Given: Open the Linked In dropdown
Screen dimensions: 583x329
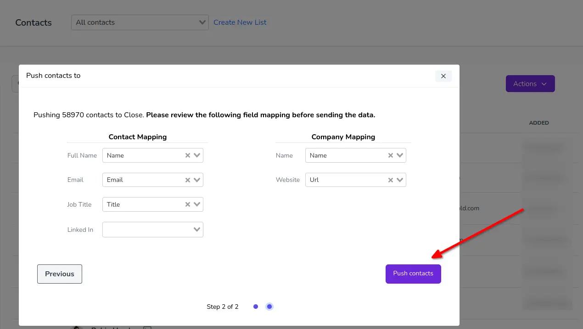Looking at the screenshot, I should (x=152, y=230).
